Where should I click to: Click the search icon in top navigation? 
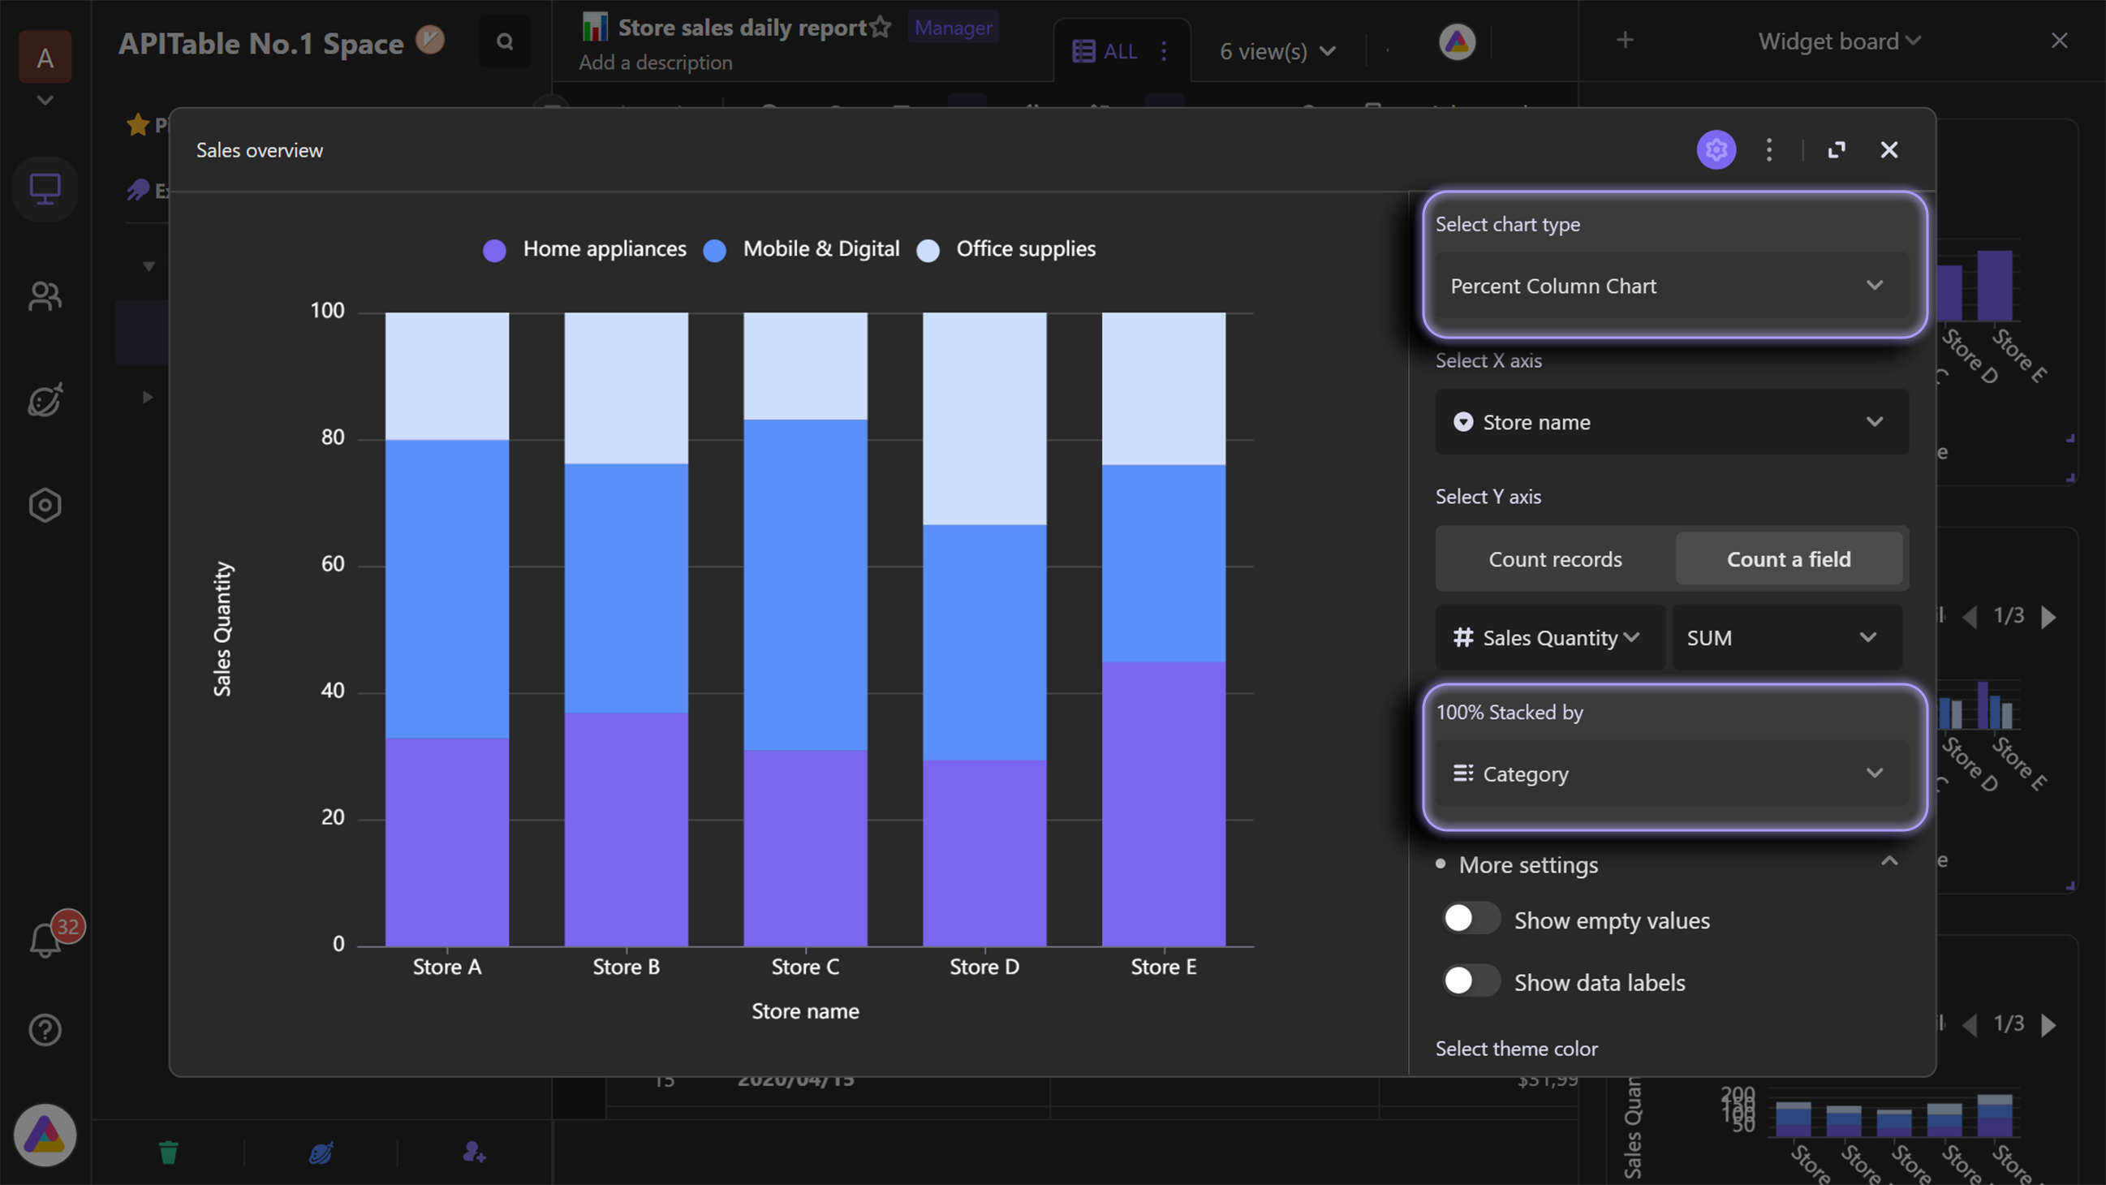[503, 39]
